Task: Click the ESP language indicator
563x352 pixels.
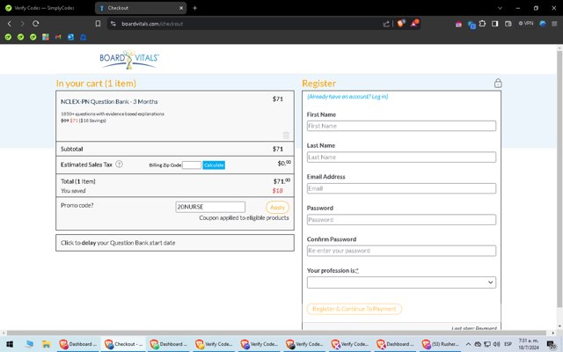Action: pos(508,344)
